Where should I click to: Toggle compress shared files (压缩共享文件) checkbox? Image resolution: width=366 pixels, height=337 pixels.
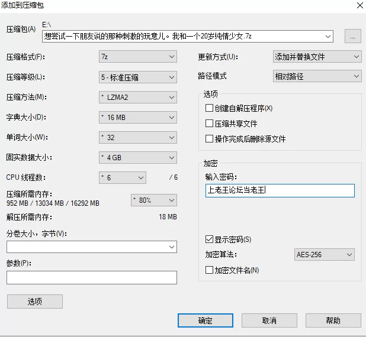pyautogui.click(x=209, y=124)
